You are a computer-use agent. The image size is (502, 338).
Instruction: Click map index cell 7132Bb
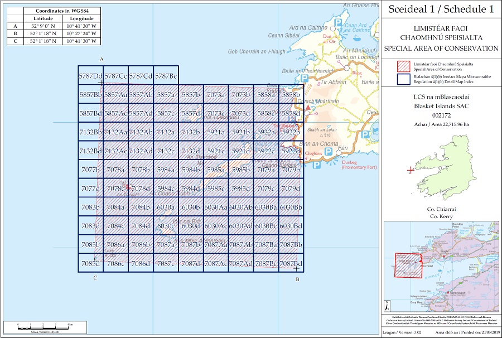[x=90, y=132]
